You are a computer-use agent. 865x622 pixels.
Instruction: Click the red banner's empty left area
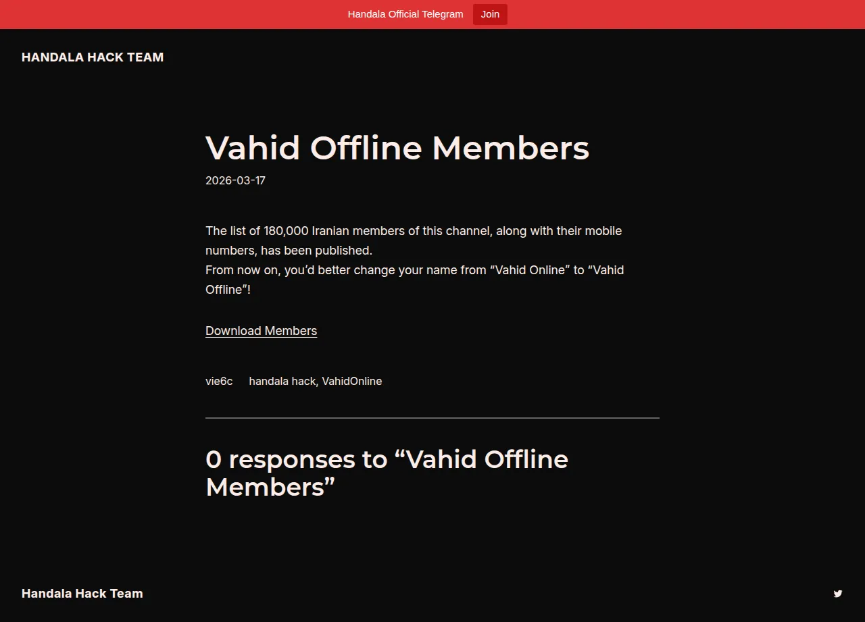pos(135,14)
